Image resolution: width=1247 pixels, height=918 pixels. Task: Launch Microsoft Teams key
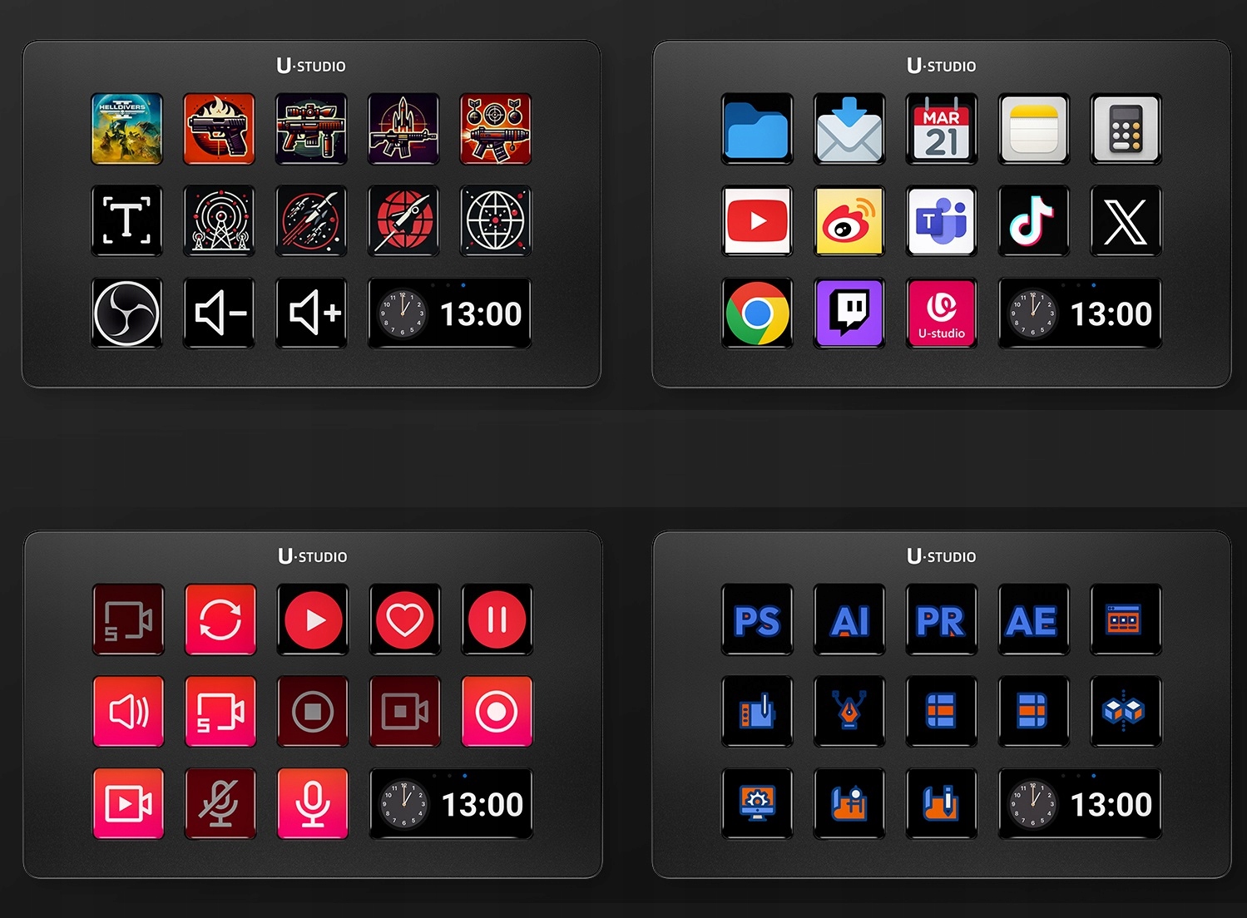point(942,220)
